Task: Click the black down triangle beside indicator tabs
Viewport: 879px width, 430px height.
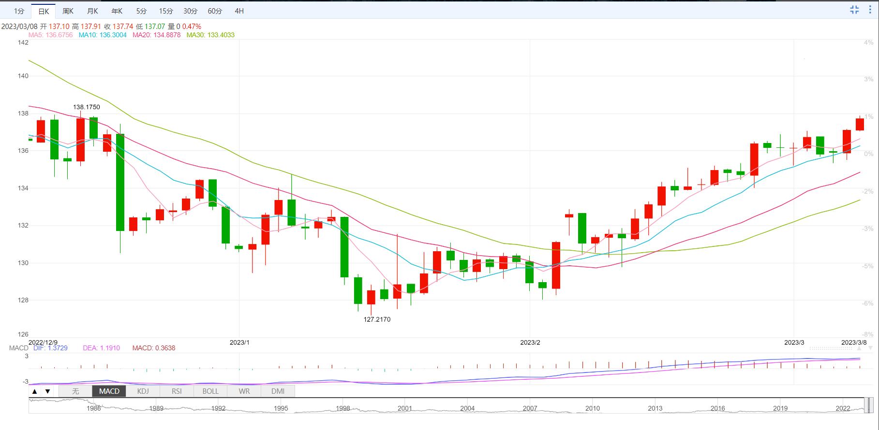Action: coord(47,391)
